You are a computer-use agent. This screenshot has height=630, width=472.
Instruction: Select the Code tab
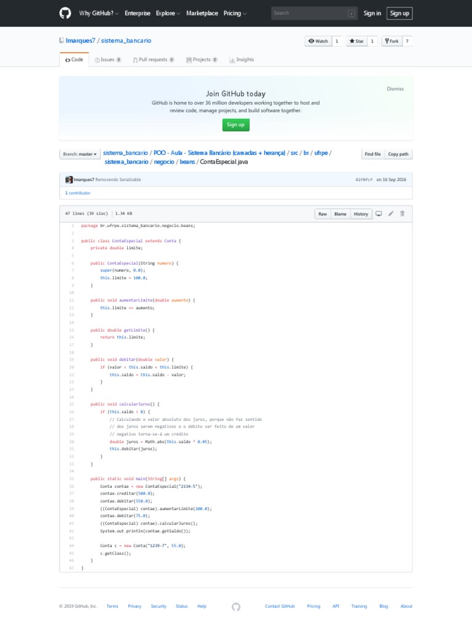tap(74, 60)
